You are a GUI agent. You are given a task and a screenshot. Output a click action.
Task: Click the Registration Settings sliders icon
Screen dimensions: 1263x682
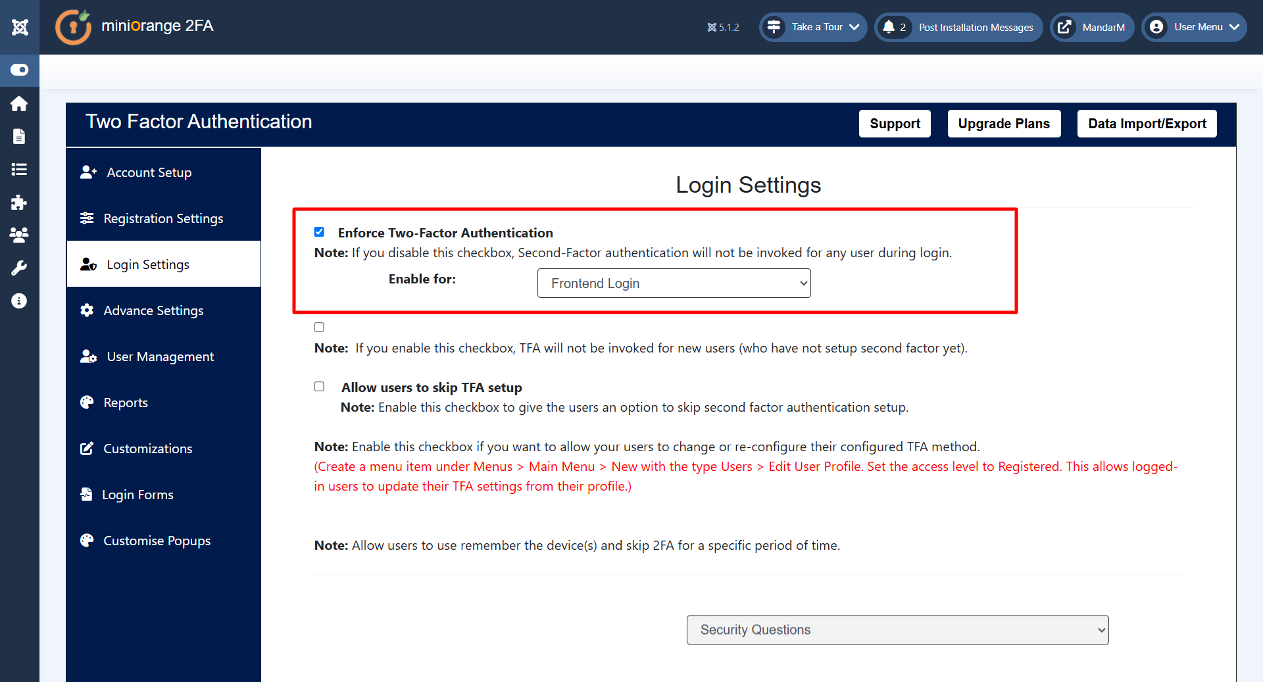pyautogui.click(x=87, y=218)
